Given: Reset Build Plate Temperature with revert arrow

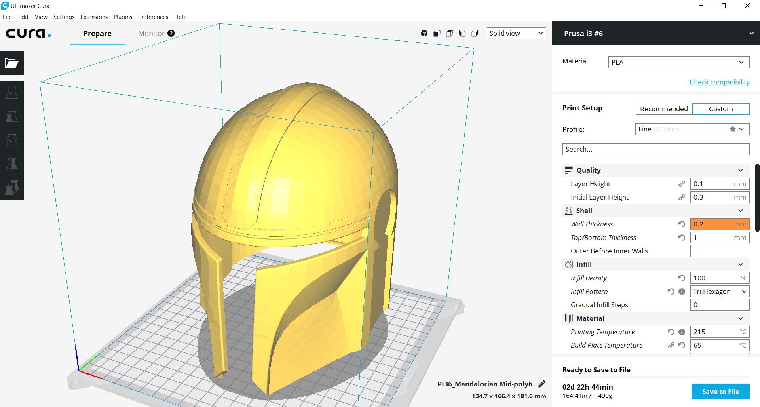Looking at the screenshot, I should point(682,345).
